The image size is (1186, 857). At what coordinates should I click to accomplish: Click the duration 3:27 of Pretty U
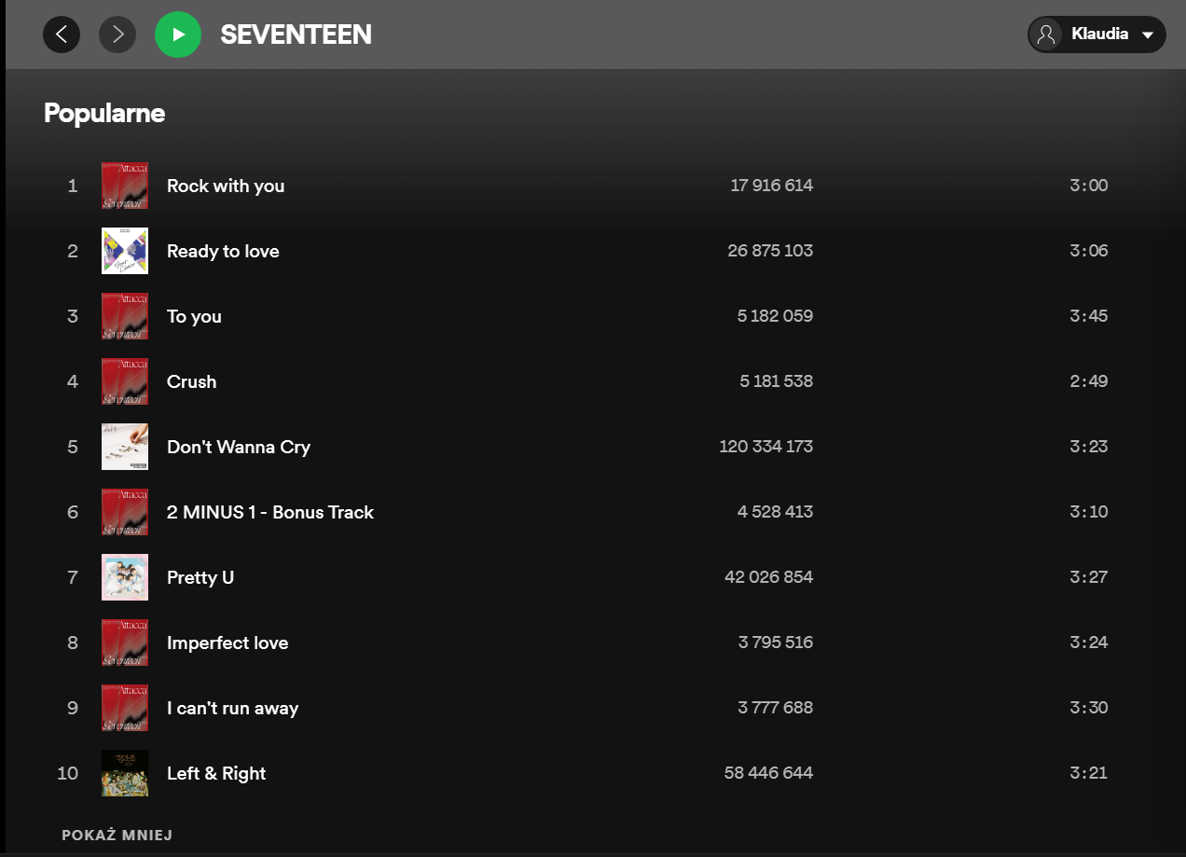(x=1089, y=577)
